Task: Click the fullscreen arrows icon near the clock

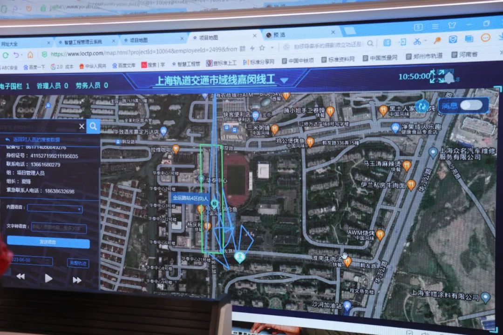Action: [x=437, y=76]
